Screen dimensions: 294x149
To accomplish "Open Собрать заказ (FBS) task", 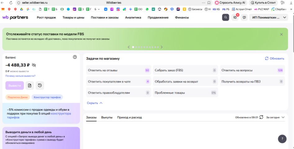I will [185, 70].
